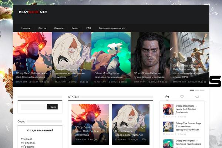Open the Секреты menu item
This screenshot has width=222, height=148.
59,28
